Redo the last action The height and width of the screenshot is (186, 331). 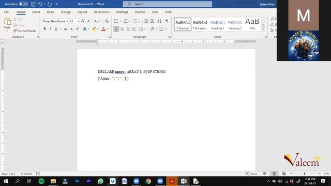(x=50, y=4)
